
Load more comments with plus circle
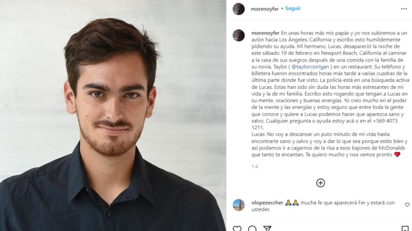320,183
